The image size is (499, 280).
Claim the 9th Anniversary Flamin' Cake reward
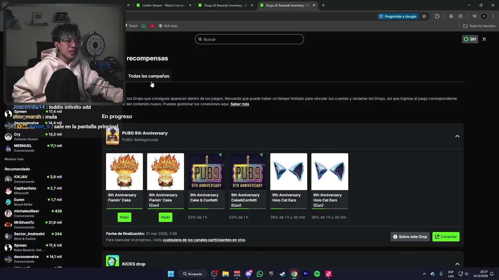coord(124,217)
